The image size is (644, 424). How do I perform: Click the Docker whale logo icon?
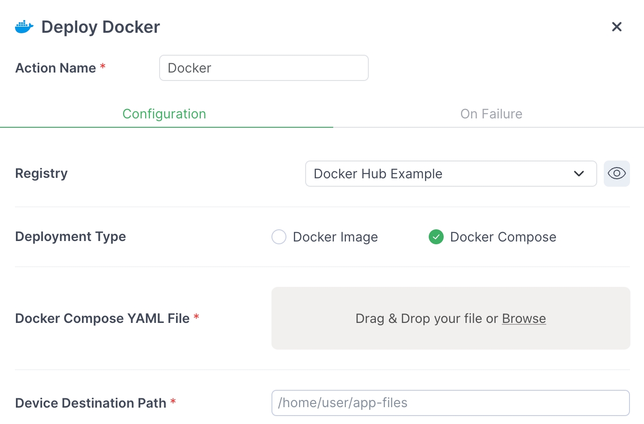pos(24,27)
